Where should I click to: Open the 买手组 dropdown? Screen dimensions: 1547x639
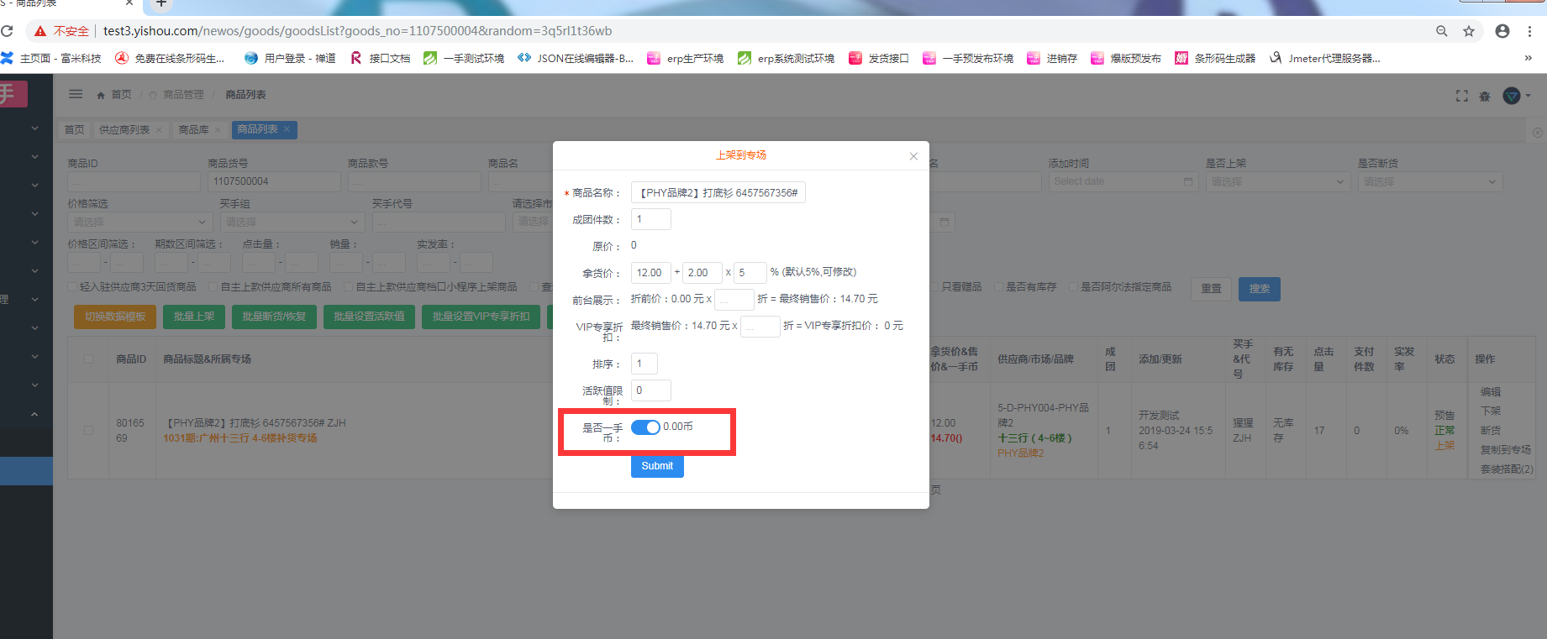tap(292, 222)
